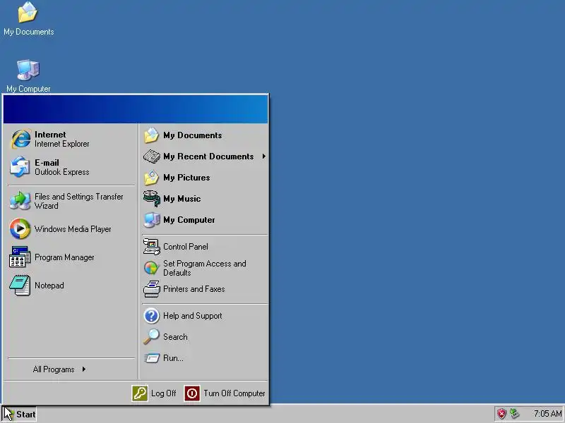The width and height of the screenshot is (565, 423).
Task: Click the 7:05 AM clock
Action: click(547, 414)
